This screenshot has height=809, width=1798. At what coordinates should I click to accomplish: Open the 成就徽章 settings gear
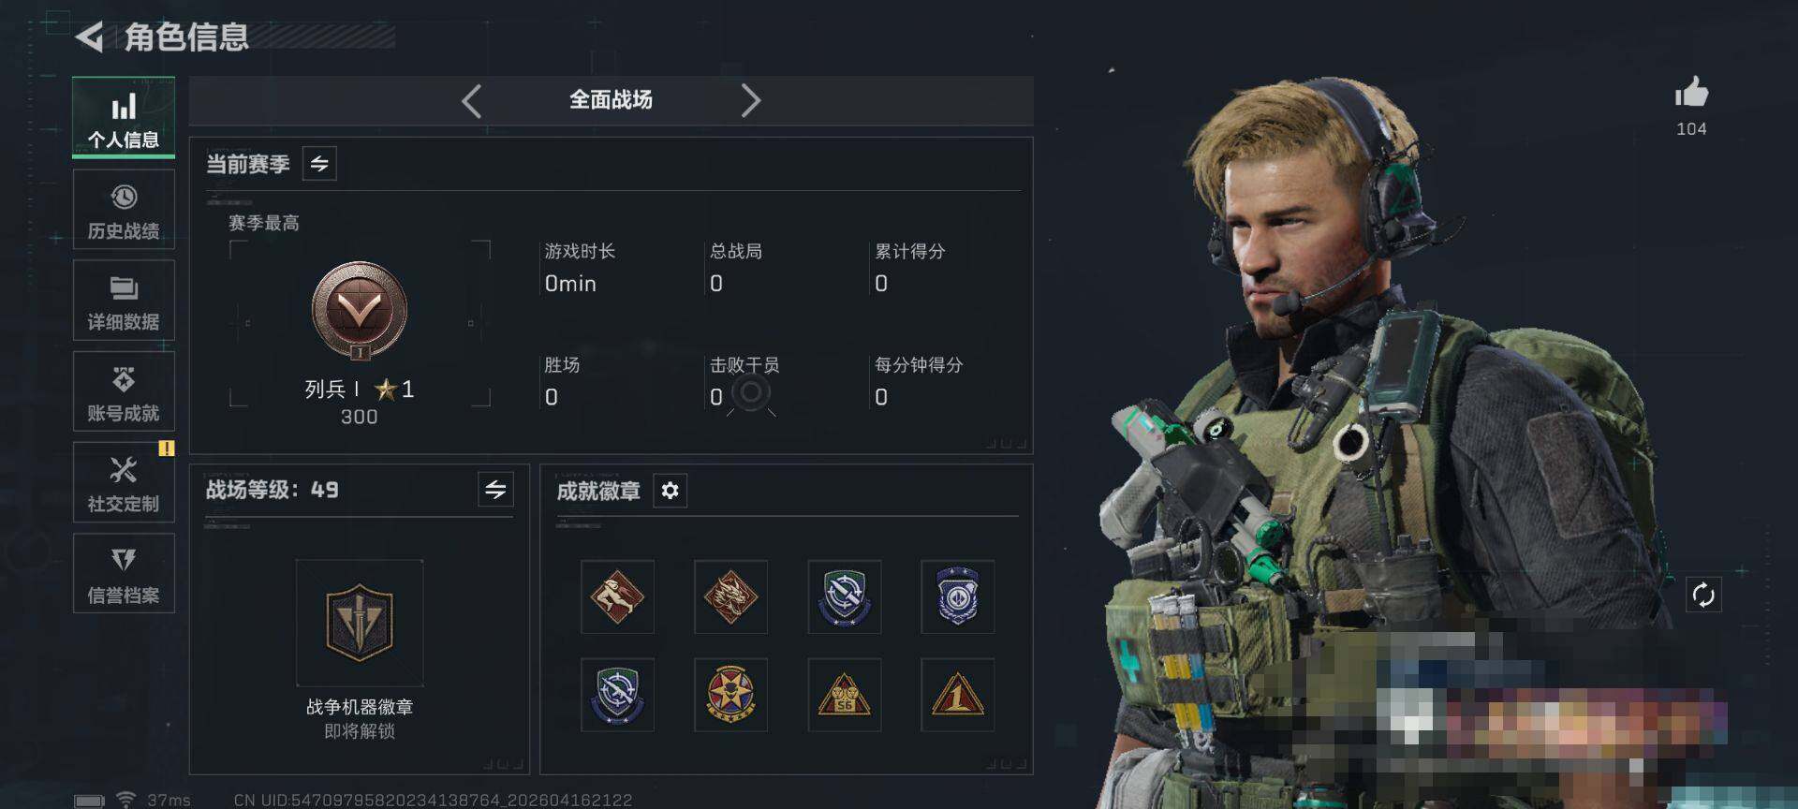pyautogui.click(x=670, y=491)
